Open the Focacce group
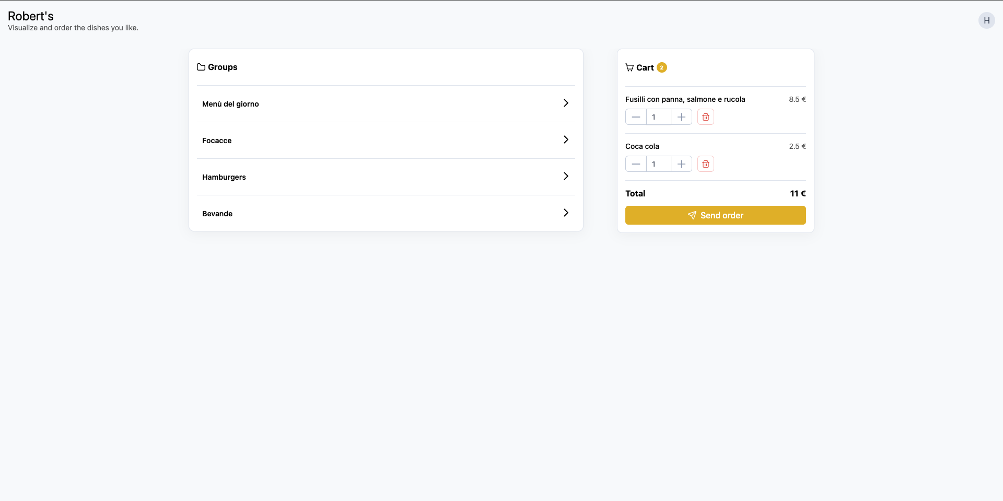 click(x=386, y=141)
